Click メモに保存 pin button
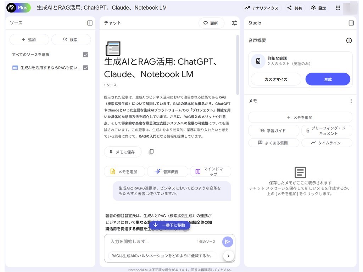 (123, 152)
